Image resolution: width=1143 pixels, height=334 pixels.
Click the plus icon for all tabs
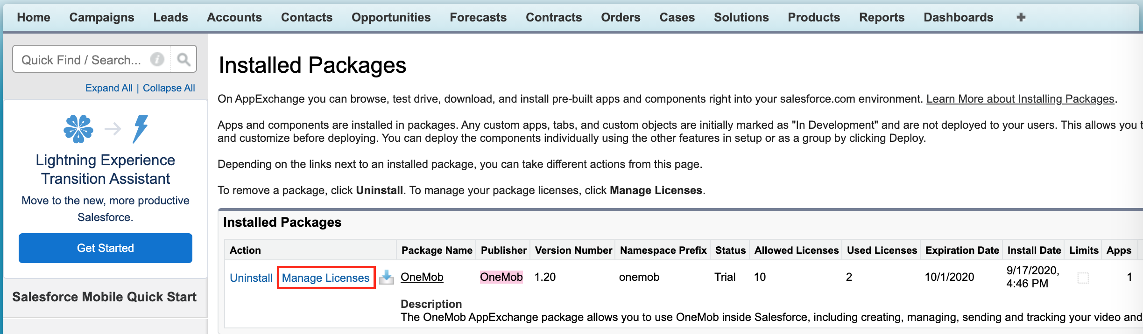coord(1021,17)
